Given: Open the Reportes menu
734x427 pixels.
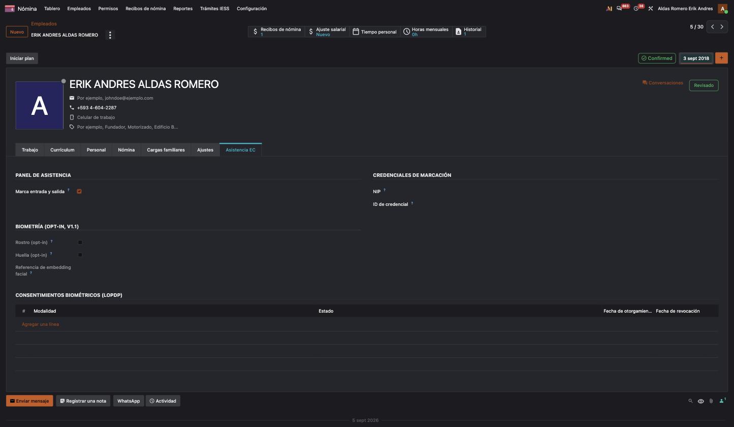Looking at the screenshot, I should coord(183,9).
